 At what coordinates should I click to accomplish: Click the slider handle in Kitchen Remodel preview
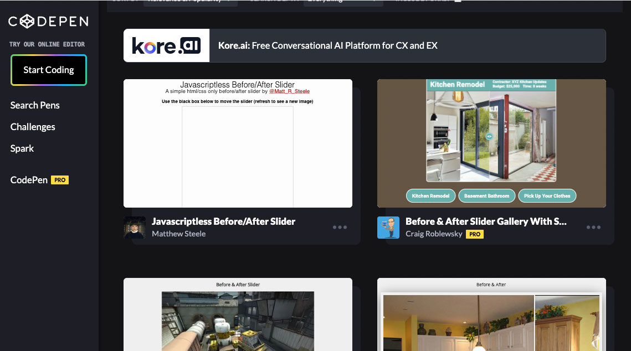pyautogui.click(x=489, y=136)
